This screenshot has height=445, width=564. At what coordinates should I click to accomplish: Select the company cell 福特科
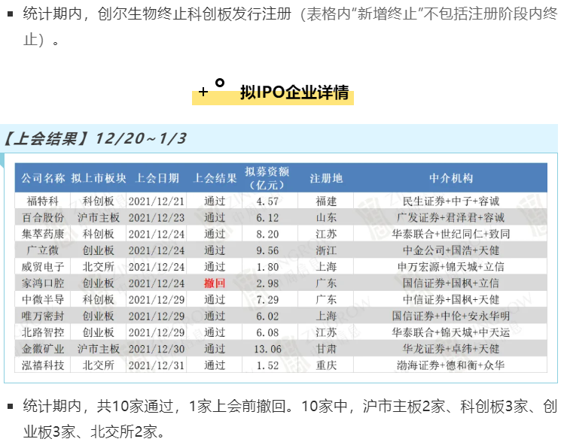(x=43, y=201)
